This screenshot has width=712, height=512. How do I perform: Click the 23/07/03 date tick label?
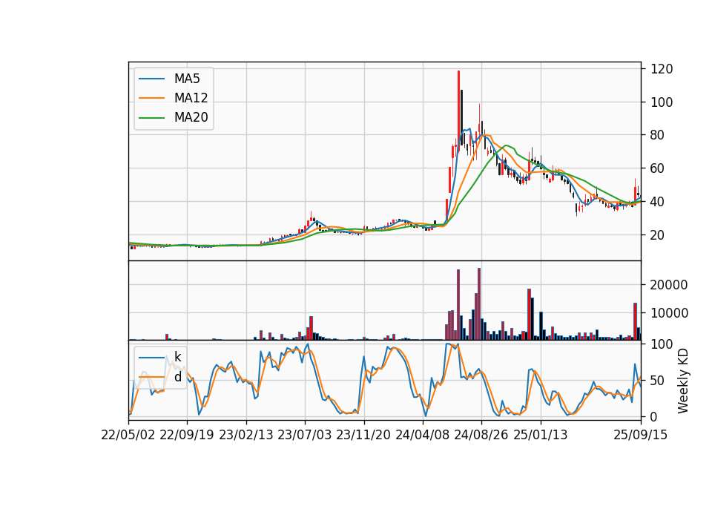pos(305,435)
